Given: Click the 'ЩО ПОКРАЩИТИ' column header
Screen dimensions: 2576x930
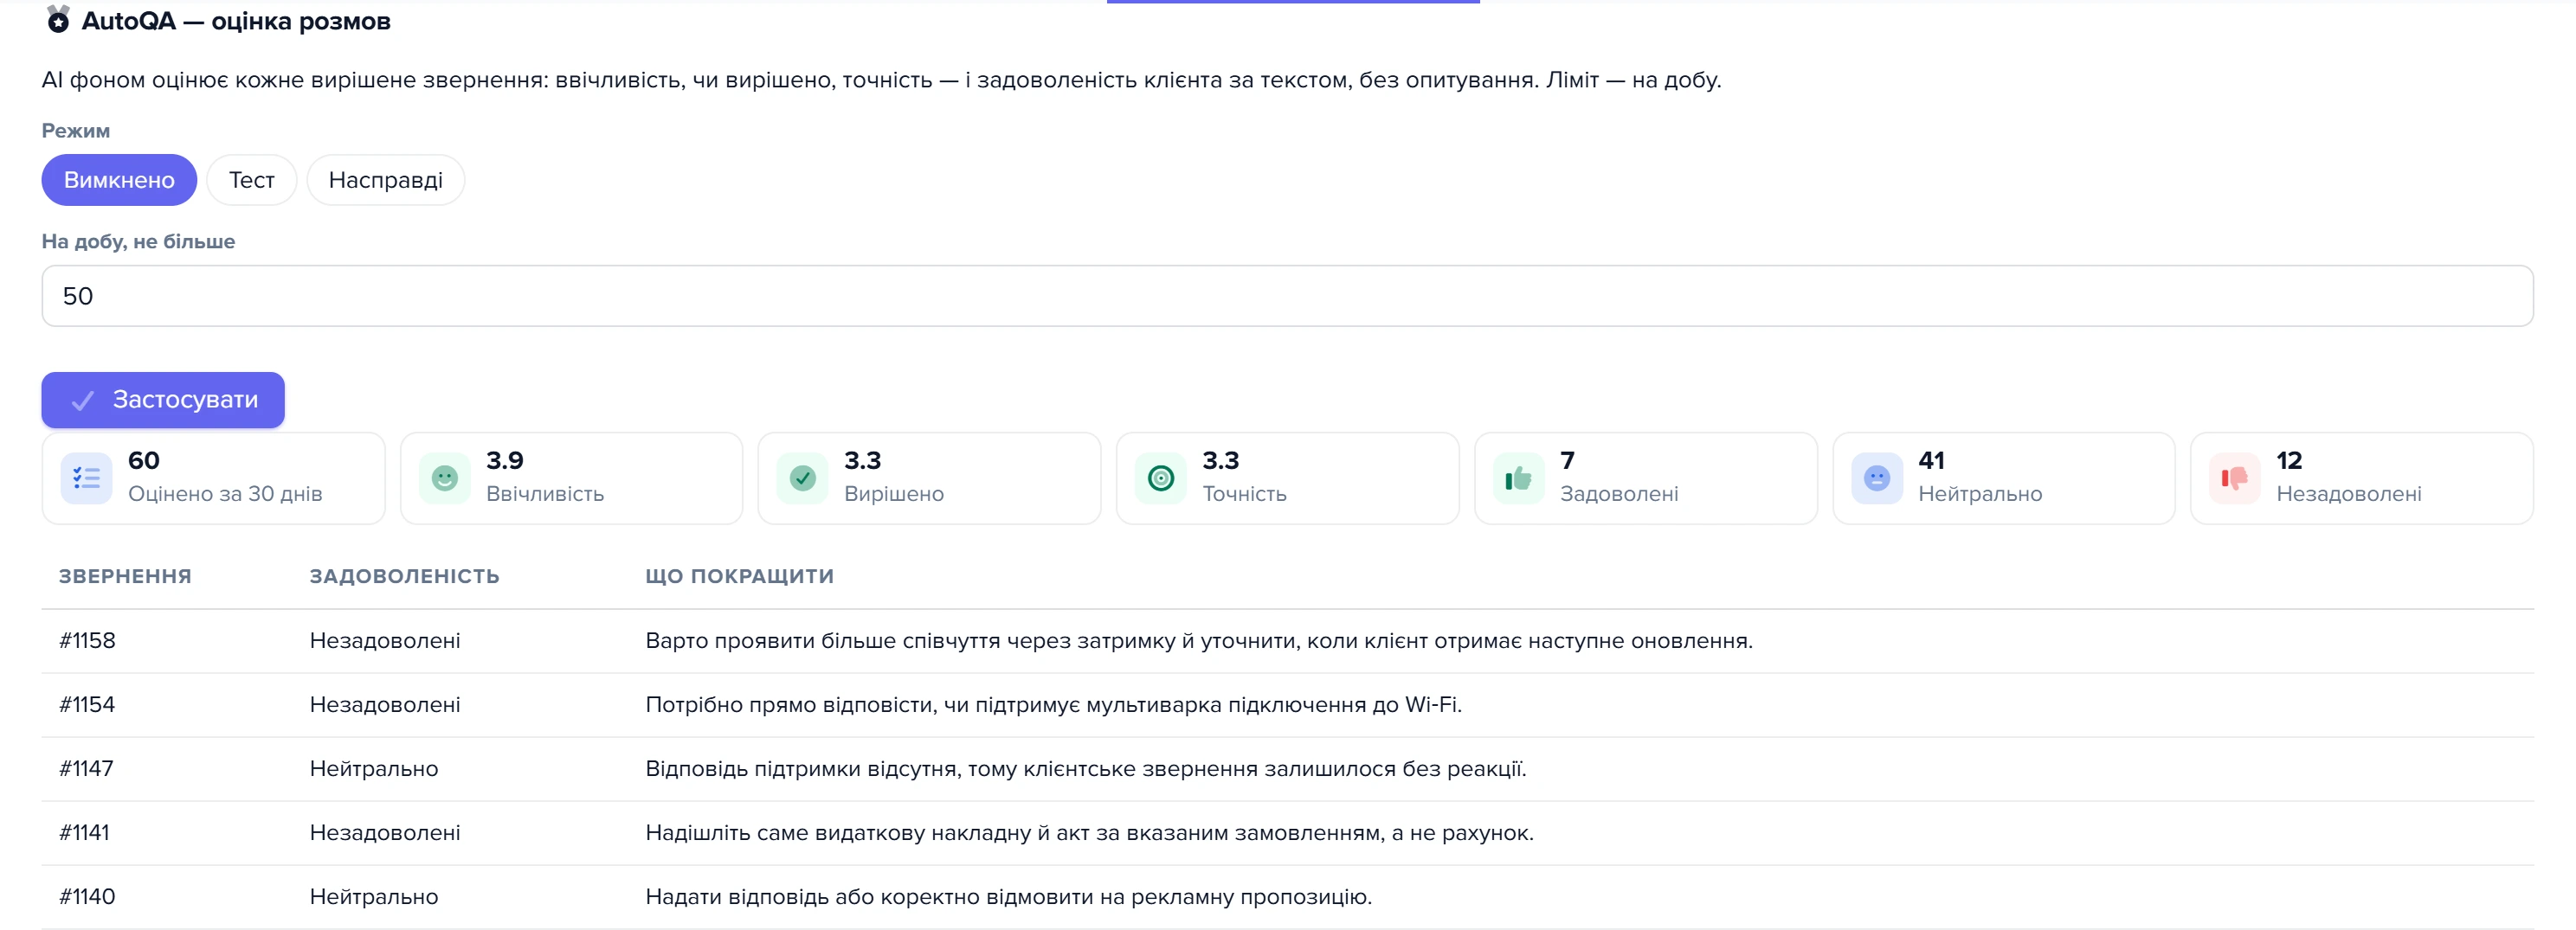Looking at the screenshot, I should 739,576.
